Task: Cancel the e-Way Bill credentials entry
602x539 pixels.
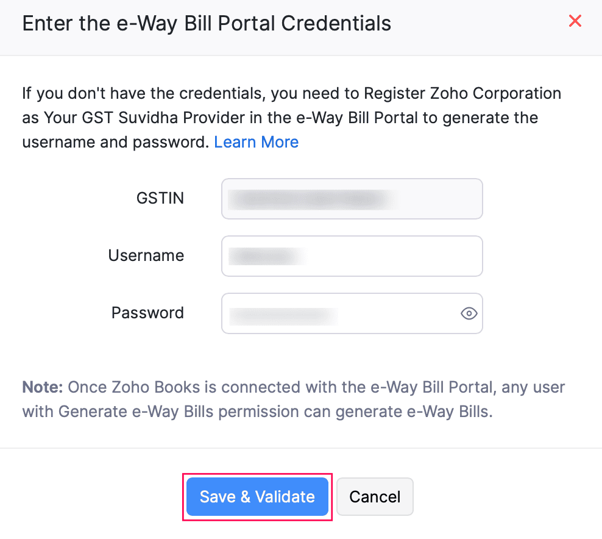Action: 375,496
